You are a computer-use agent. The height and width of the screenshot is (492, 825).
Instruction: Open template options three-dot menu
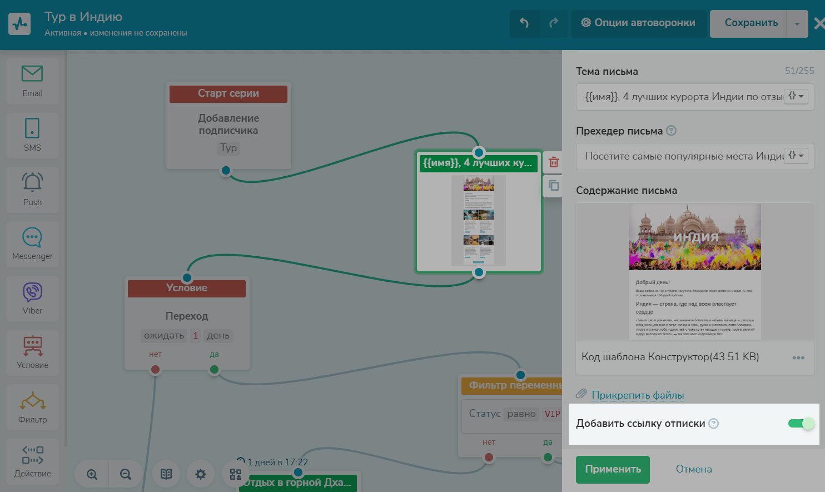(x=798, y=357)
